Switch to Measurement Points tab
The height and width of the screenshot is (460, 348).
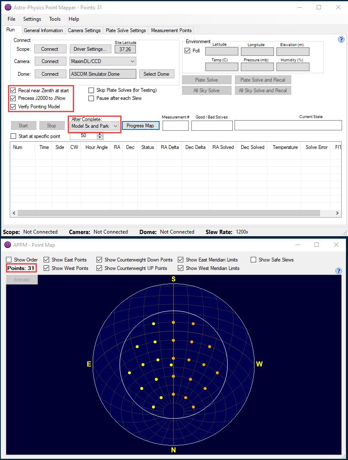pyautogui.click(x=171, y=30)
